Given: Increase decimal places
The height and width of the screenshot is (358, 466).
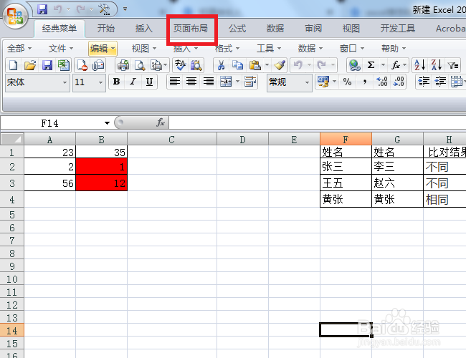Looking at the screenshot, I should click(x=381, y=82).
